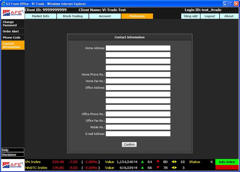Image resolution: width=240 pixels, height=172 pixels.
Task: Click the Client ID 9999999999 text
Action: click(46, 10)
